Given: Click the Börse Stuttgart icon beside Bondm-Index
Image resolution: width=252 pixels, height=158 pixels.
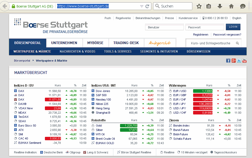Looking at the screenshot, I should point(170,126).
